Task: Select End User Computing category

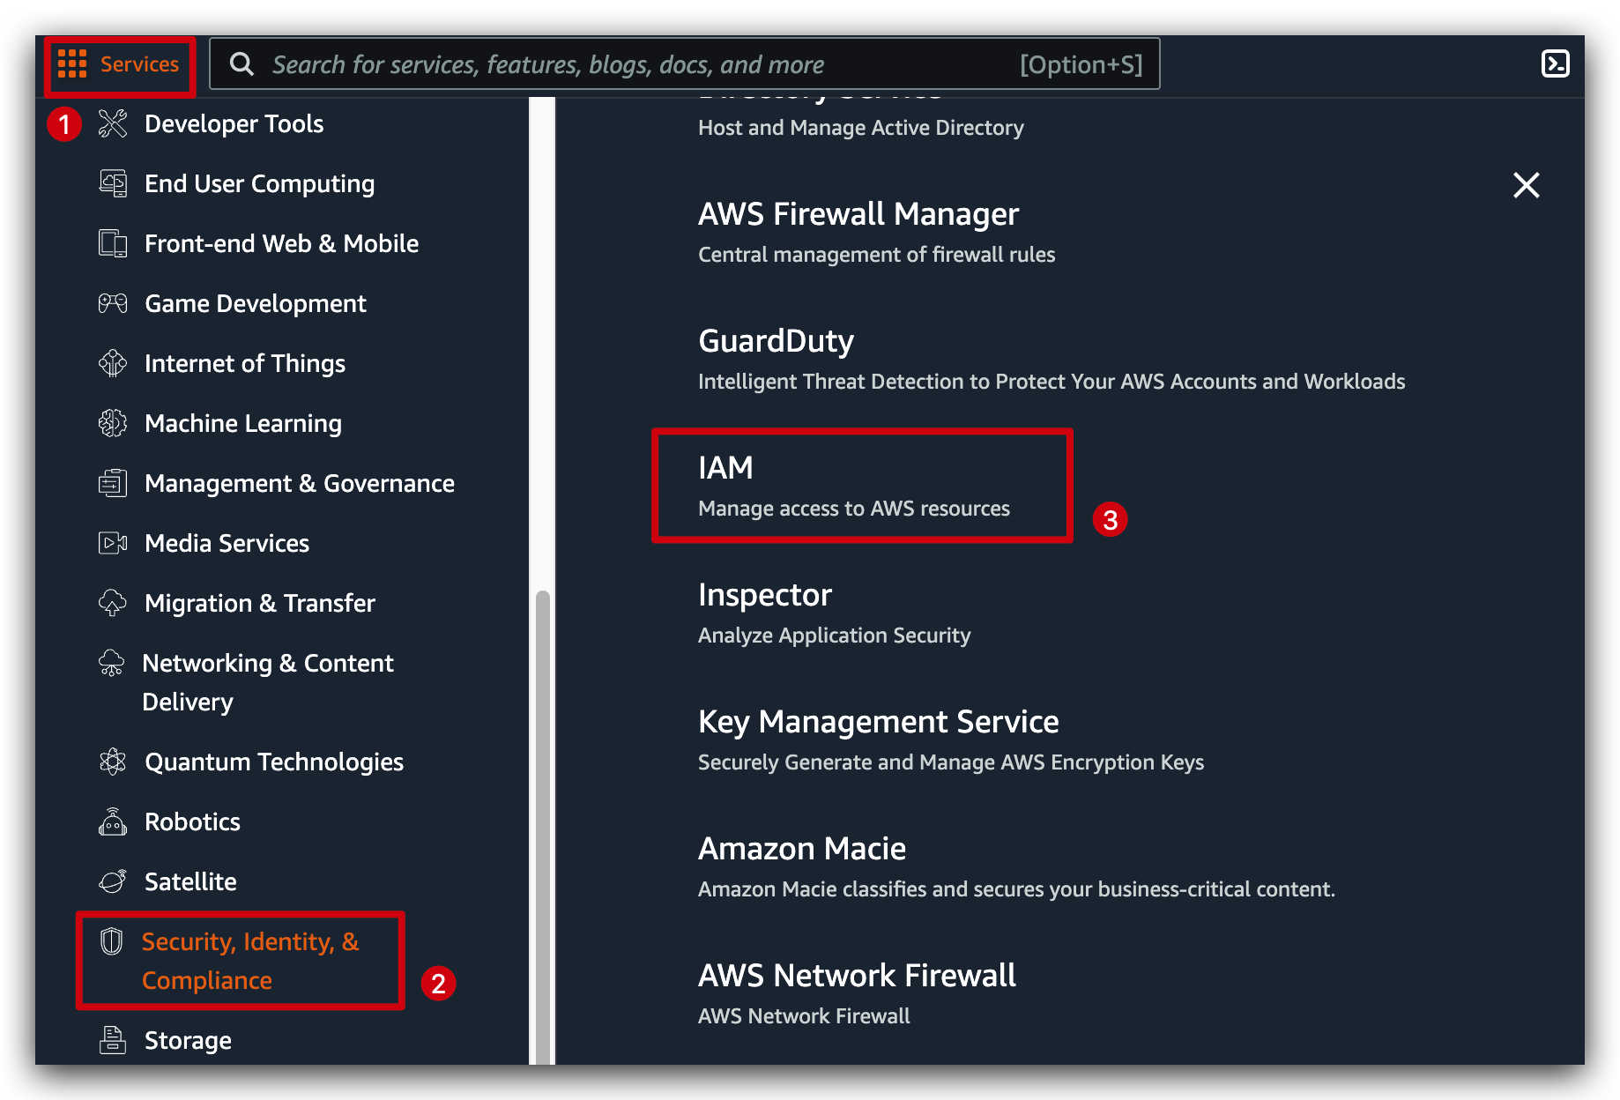Action: click(259, 183)
